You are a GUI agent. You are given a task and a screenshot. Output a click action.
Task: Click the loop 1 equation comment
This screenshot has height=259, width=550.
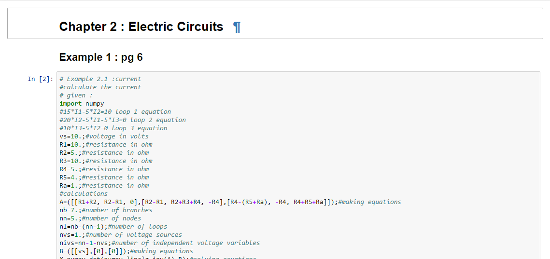(115, 112)
